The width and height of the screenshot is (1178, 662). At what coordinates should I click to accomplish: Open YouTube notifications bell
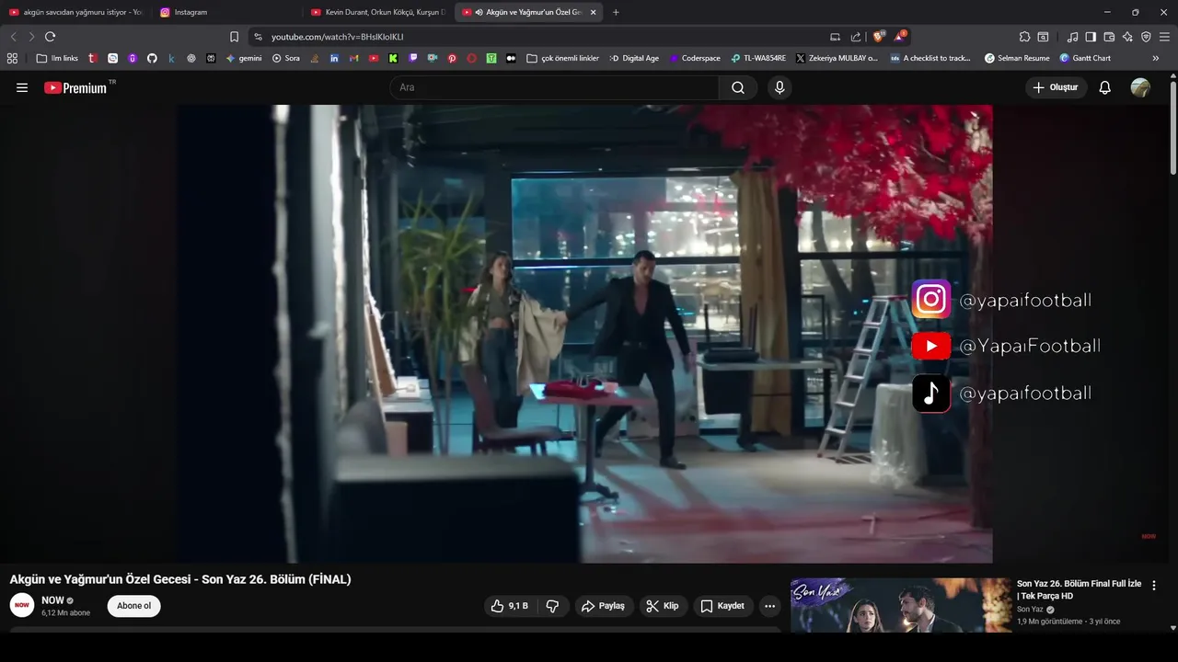(x=1104, y=87)
